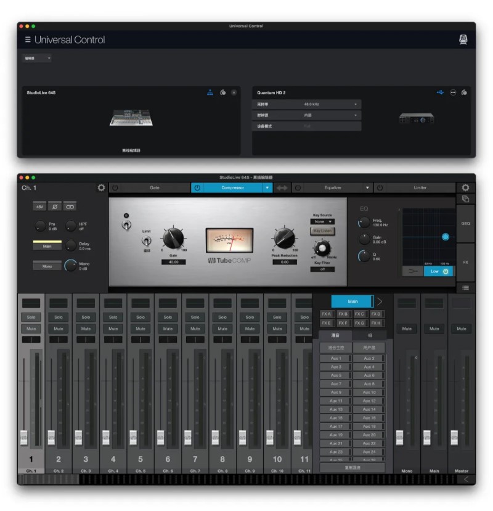Toggle 48V phantom power on Ch. 1
The height and width of the screenshot is (511, 493).
[x=39, y=206]
